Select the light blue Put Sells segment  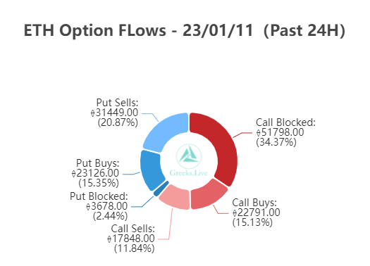[166, 132]
